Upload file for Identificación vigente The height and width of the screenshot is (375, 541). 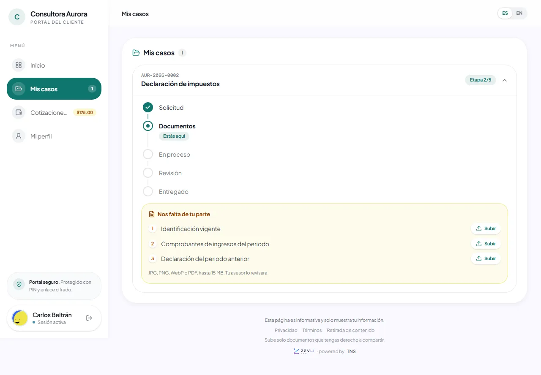click(x=486, y=228)
